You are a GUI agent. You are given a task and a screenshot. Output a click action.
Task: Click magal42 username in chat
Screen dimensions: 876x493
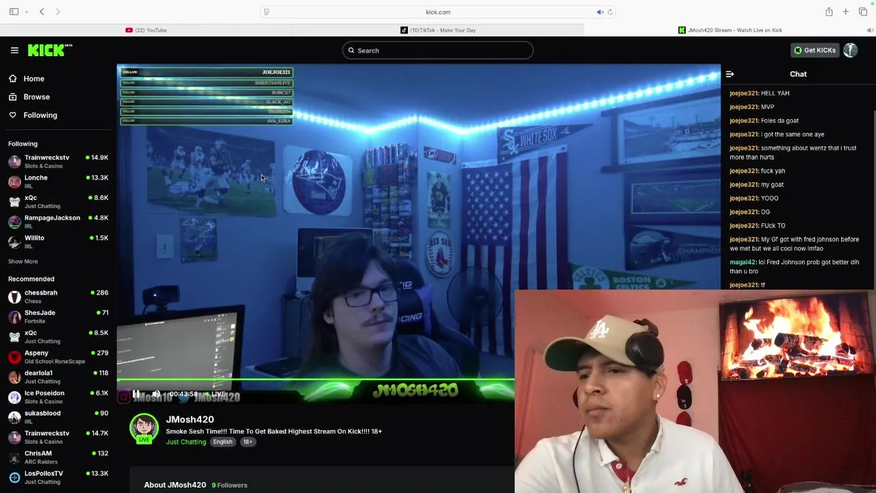tap(743, 262)
